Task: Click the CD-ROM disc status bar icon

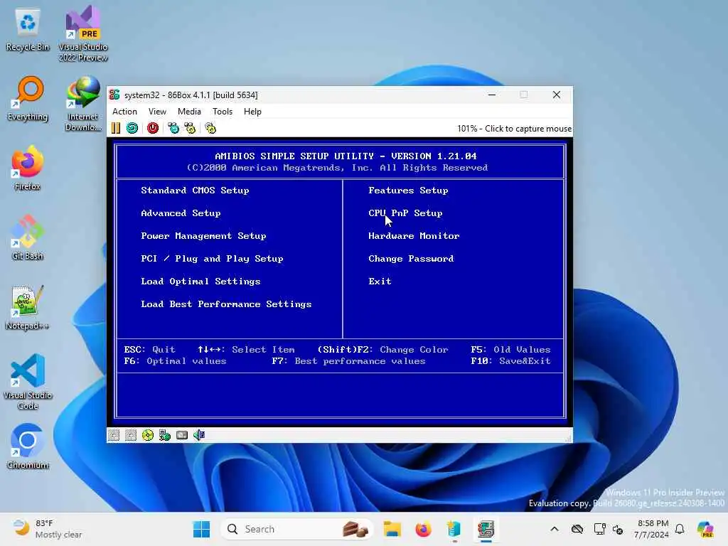Action: (148, 435)
